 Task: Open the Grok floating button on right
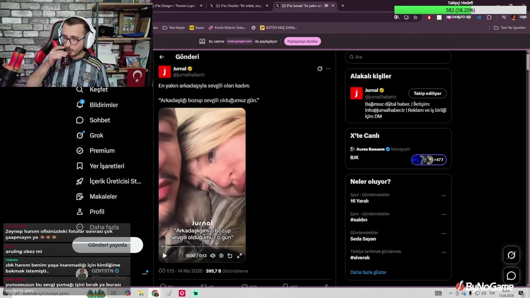[511, 255]
